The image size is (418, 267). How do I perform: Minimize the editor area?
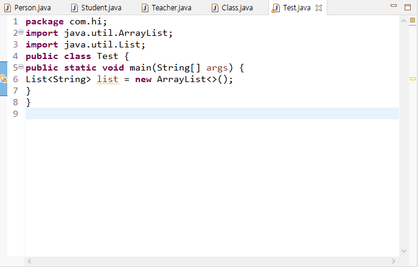point(394,5)
